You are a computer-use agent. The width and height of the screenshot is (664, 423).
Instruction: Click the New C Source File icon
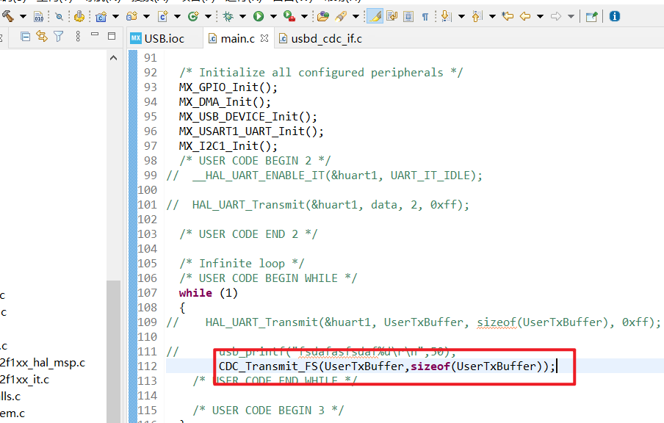tap(163, 16)
